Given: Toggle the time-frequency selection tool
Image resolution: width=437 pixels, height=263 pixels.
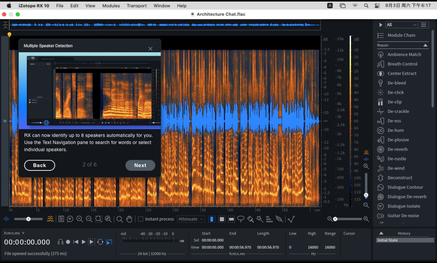Looking at the screenshot, I should click(222, 219).
